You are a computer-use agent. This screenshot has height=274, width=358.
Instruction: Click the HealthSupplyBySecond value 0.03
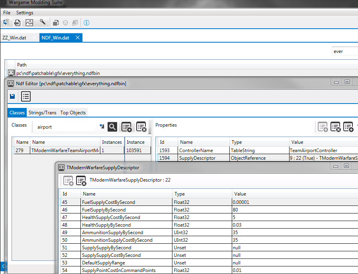click(x=295, y=225)
